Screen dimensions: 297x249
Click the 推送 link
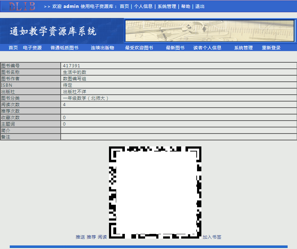click(x=80, y=237)
